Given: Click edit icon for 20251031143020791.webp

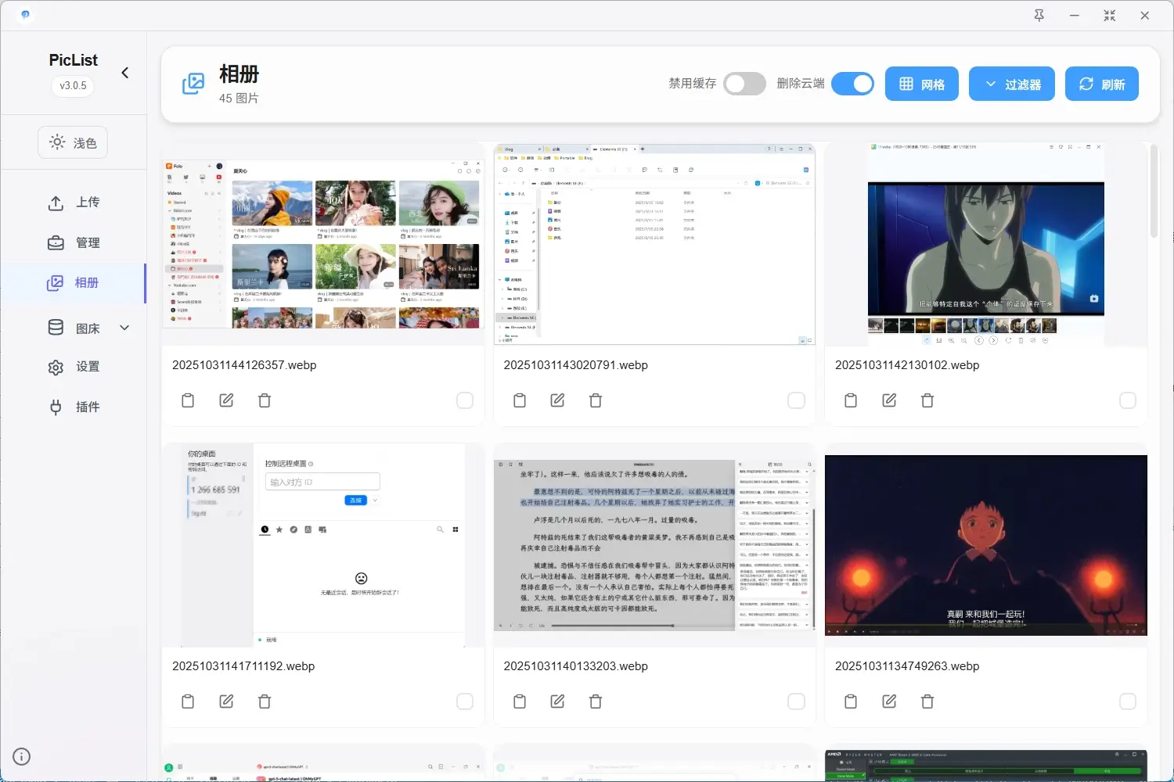Looking at the screenshot, I should pyautogui.click(x=557, y=400).
